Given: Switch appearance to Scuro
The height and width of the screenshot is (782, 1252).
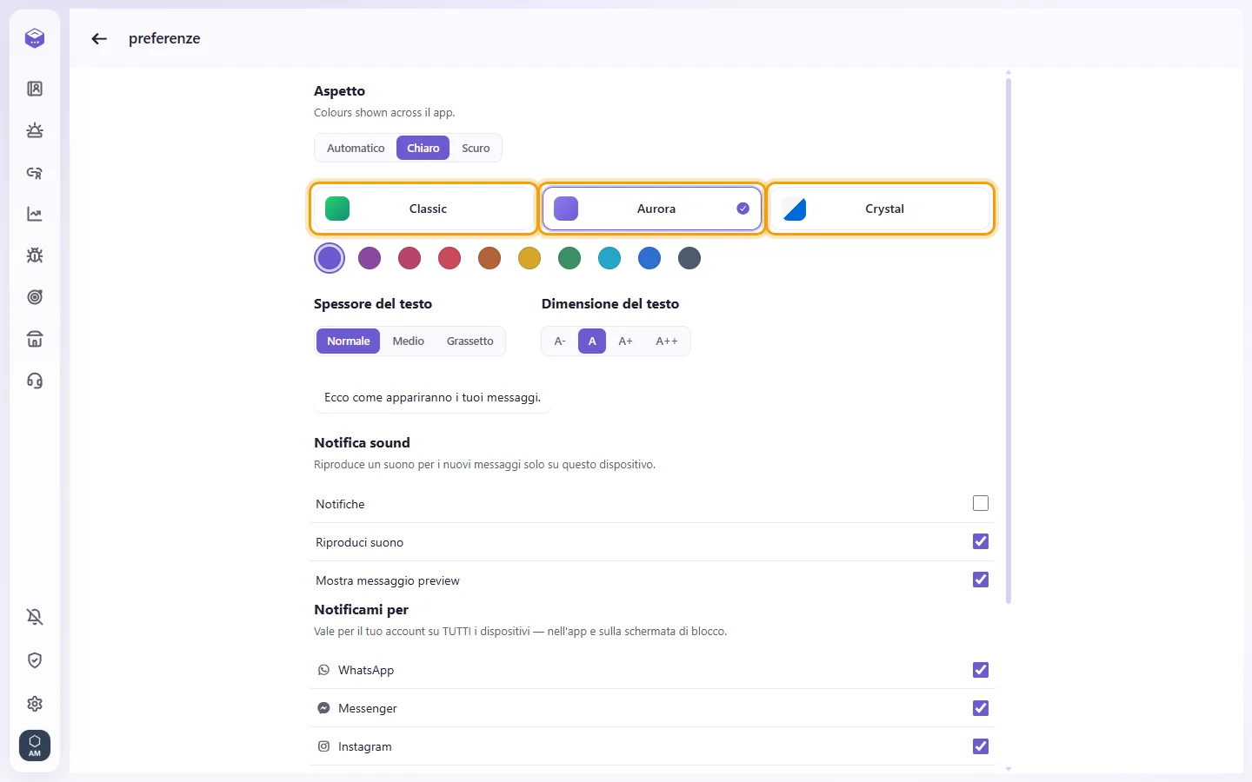Looking at the screenshot, I should point(476,148).
